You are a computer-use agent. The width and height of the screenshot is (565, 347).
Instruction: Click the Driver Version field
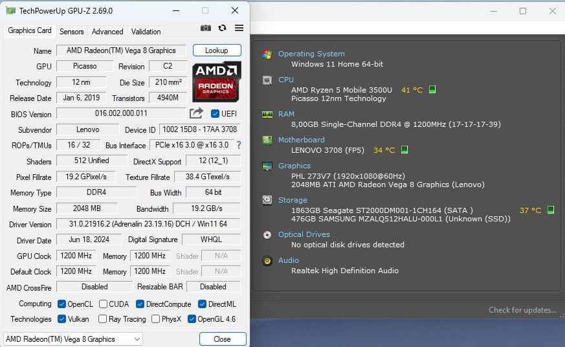[x=148, y=224]
